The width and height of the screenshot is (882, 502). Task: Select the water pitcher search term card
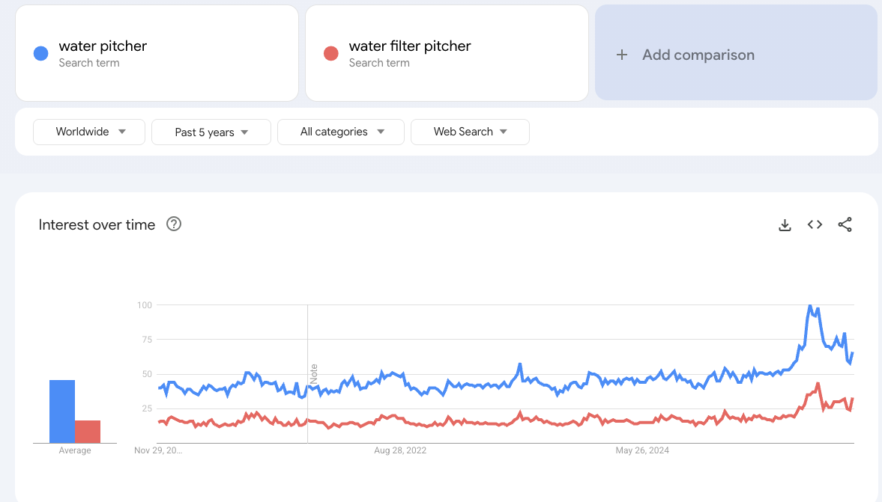pyautogui.click(x=157, y=52)
